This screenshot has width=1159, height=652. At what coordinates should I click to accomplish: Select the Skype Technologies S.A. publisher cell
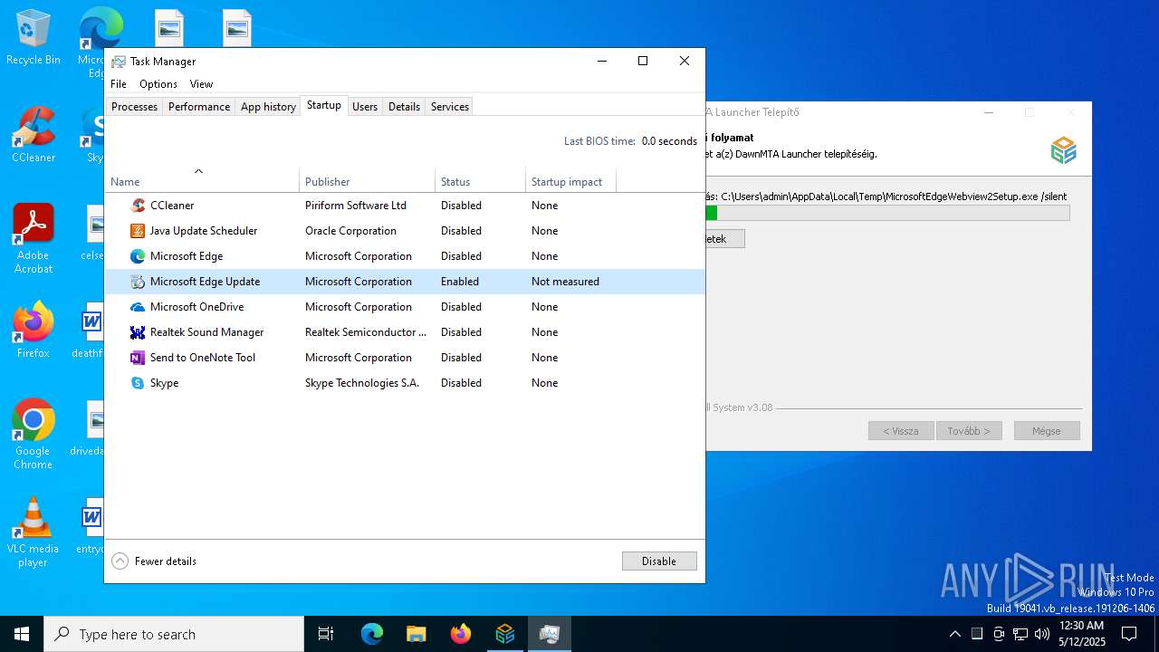pos(362,383)
